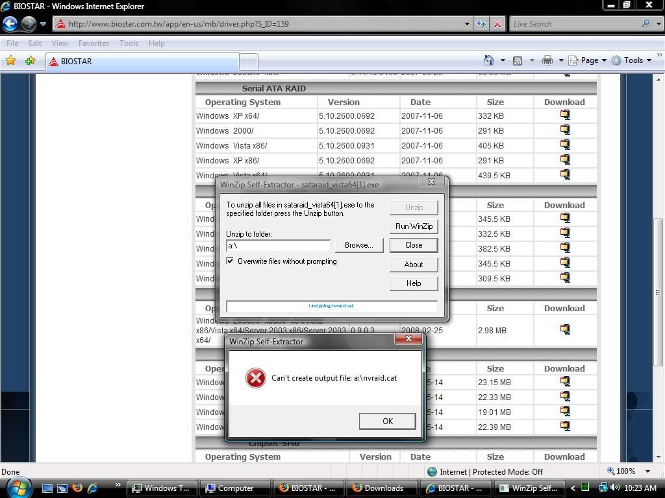Click the download icon for the 22.33 MB file
665x498 pixels.
(x=565, y=396)
